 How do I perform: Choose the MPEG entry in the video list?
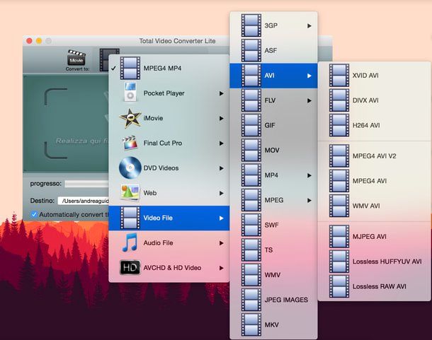pyautogui.click(x=273, y=200)
